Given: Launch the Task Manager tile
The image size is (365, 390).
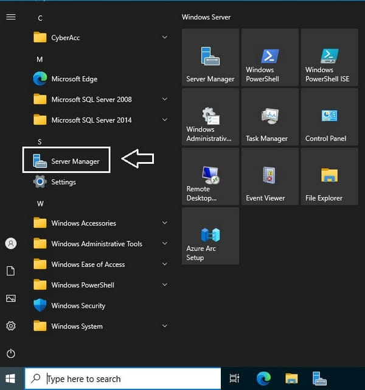Looking at the screenshot, I should 269,117.
